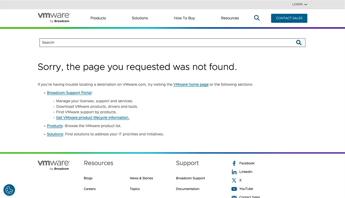Open the Broadcom Support footer link

[190, 178]
